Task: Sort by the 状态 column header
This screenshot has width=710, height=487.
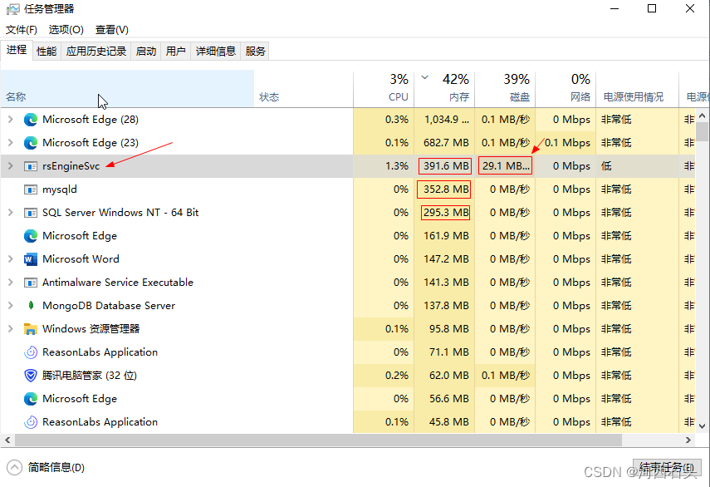Action: (x=303, y=89)
